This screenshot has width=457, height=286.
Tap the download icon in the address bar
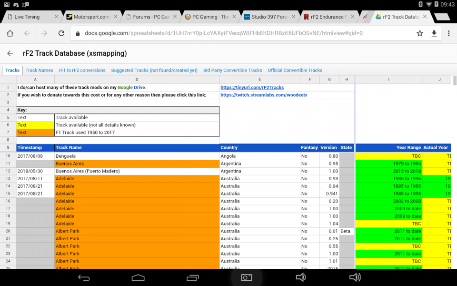tap(434, 33)
